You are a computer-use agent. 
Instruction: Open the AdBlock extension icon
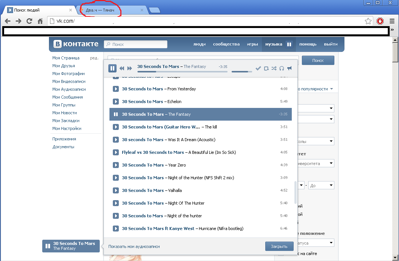tap(380, 21)
